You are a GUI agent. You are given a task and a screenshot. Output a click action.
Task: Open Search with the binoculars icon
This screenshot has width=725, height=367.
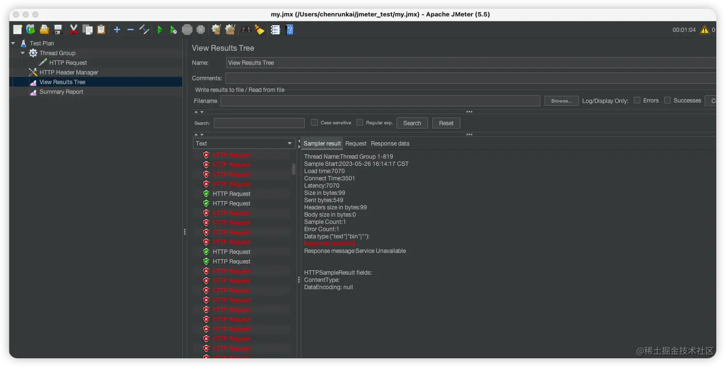pyautogui.click(x=246, y=30)
